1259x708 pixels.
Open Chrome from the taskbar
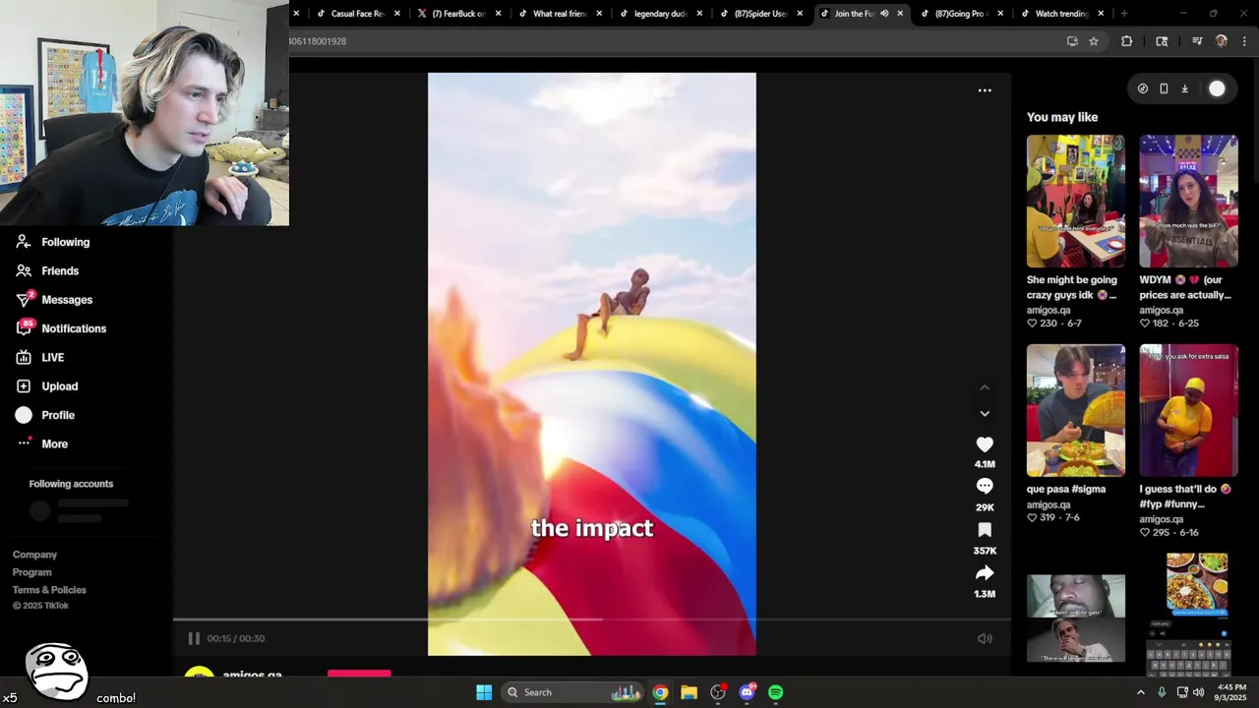pos(660,692)
